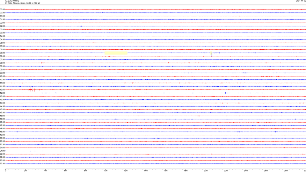306x172 pixels.
Task: Click the 28m tick label on the minute axis
Action: (x=286, y=171)
